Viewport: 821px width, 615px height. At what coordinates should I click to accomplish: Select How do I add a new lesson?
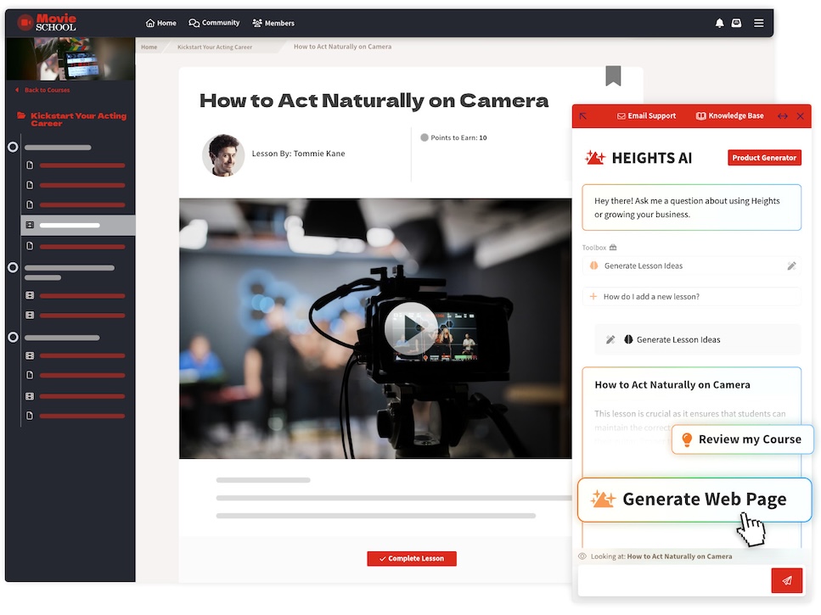point(691,297)
